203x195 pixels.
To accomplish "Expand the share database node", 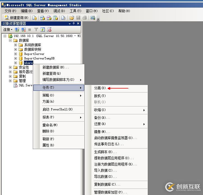I will pos(15,63).
